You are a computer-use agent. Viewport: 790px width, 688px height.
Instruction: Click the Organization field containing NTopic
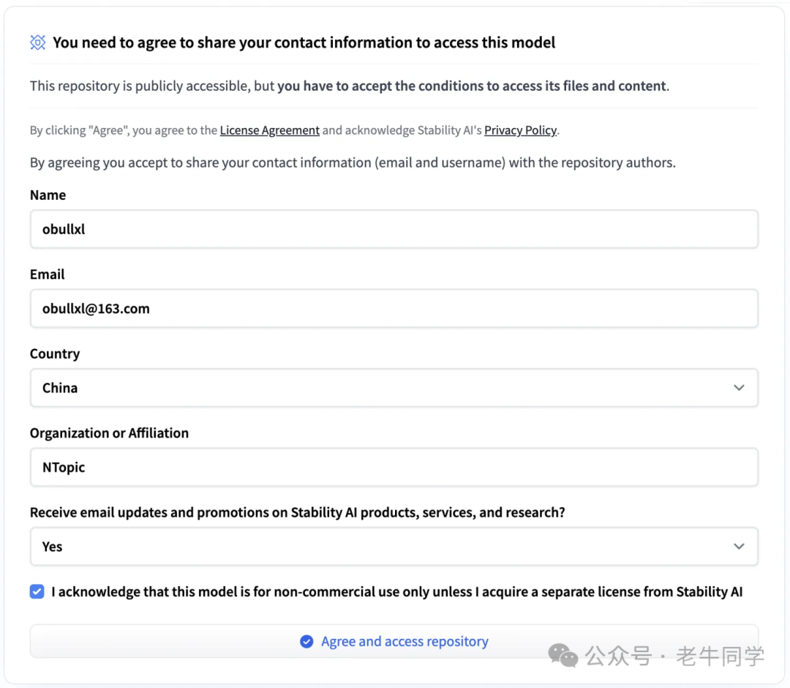coord(394,468)
